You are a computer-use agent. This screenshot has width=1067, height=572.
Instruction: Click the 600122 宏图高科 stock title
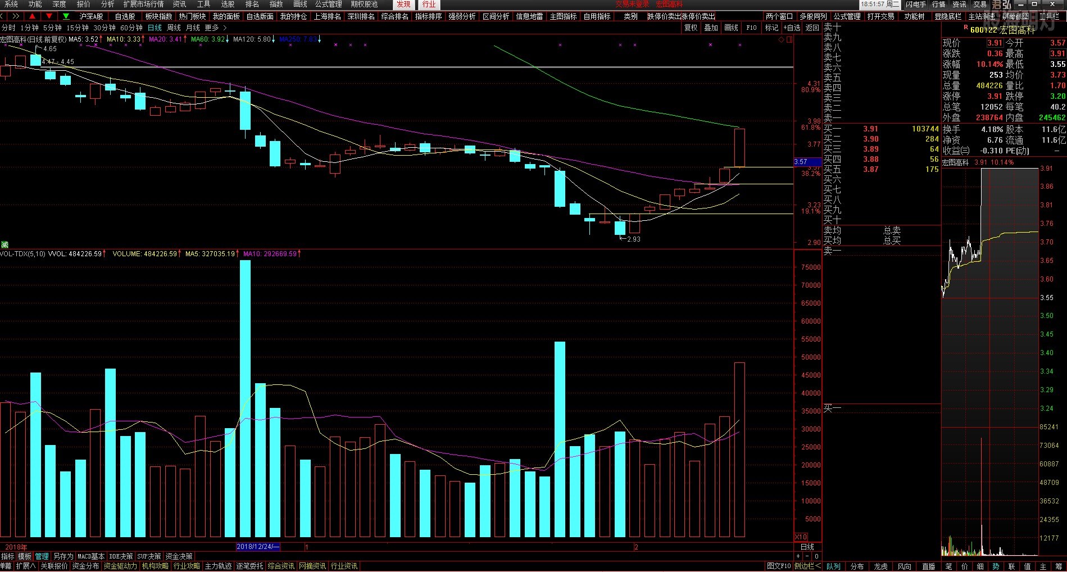click(1002, 30)
